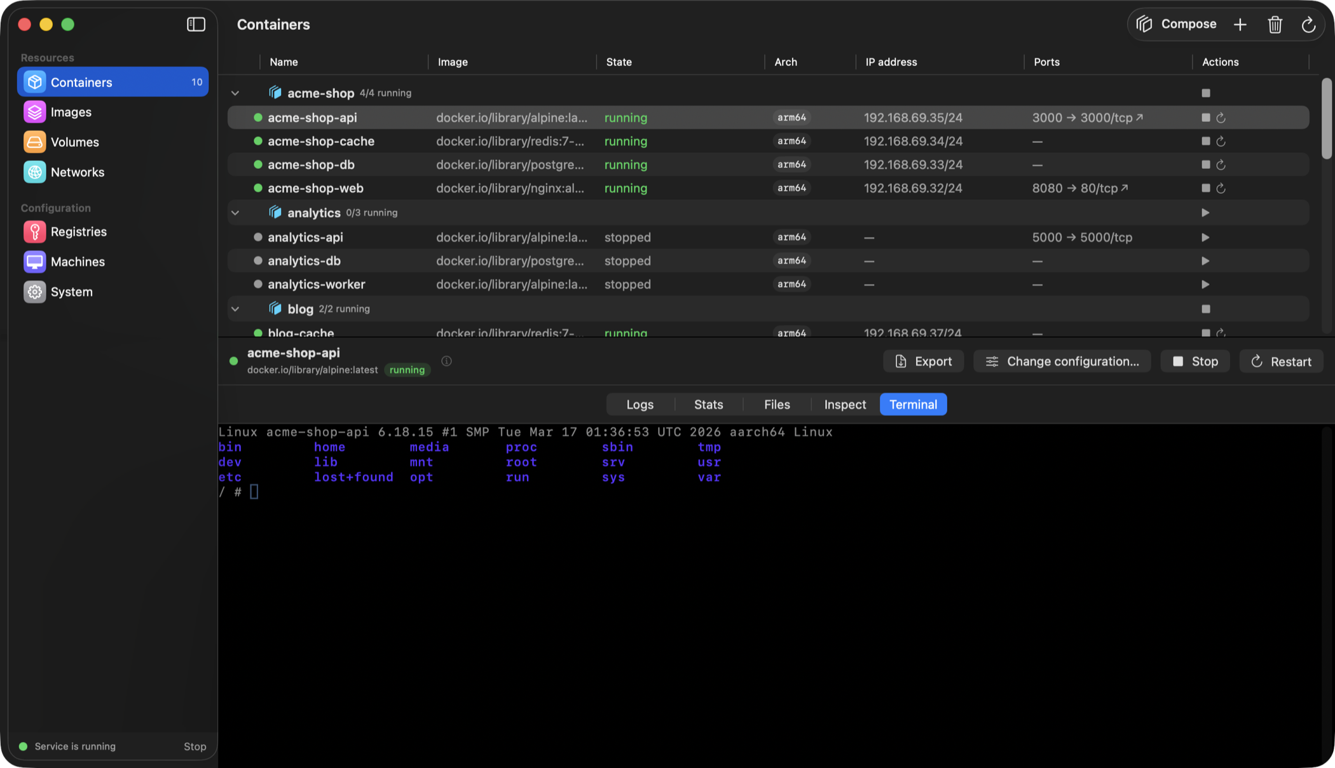Open the Machines configuration
The image size is (1335, 768).
click(113, 262)
